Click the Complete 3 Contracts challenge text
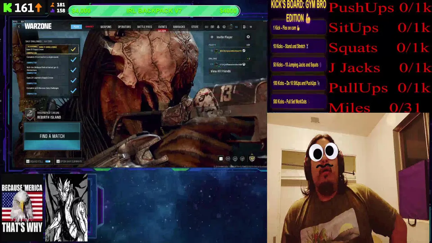 [43, 57]
